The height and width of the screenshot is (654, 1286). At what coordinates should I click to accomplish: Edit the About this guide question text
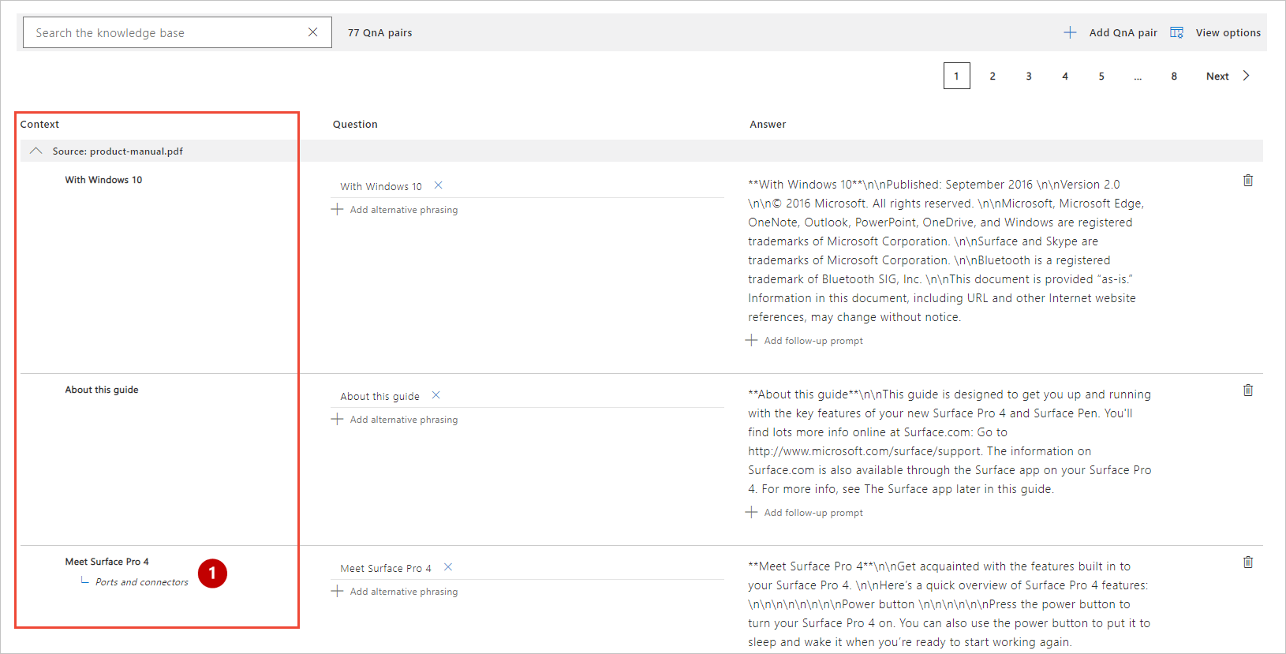379,396
